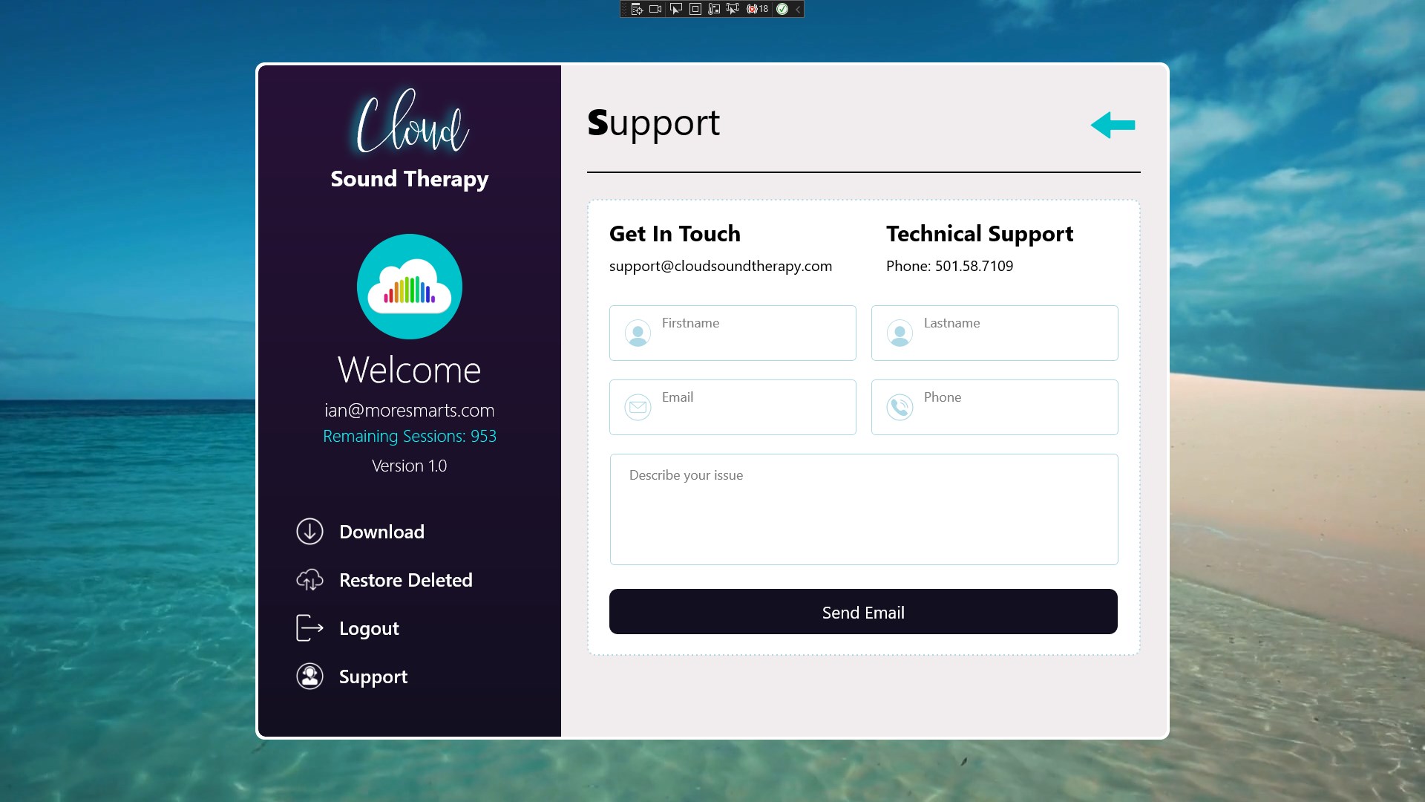Viewport: 1425px width, 802px height.
Task: Click the Support headset icon in sidebar
Action: 309,677
